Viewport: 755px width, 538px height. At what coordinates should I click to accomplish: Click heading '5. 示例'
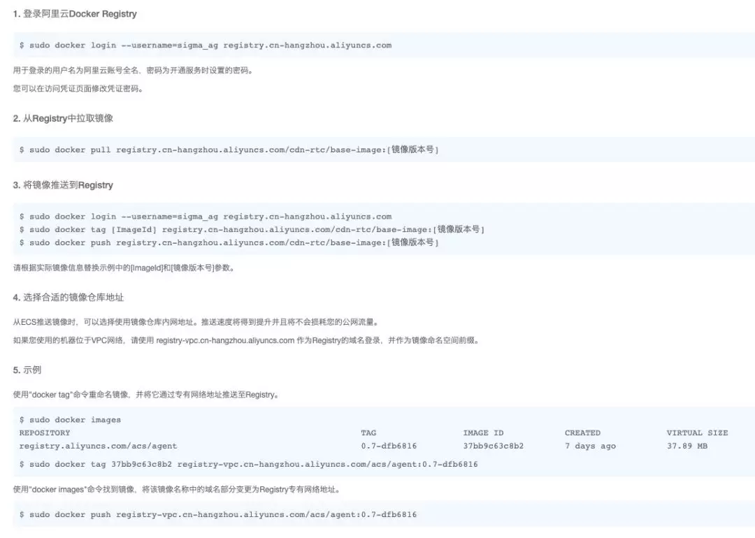click(x=27, y=370)
